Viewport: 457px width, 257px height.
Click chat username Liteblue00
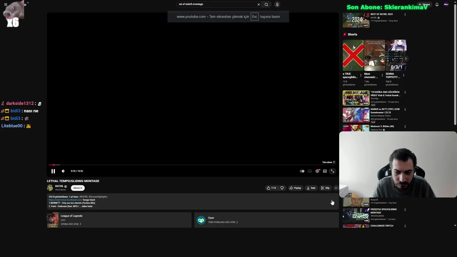pyautogui.click(x=12, y=126)
